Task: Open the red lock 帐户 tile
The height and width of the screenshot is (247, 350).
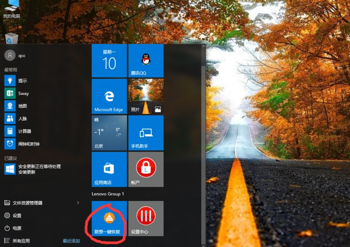Action: pyautogui.click(x=146, y=169)
